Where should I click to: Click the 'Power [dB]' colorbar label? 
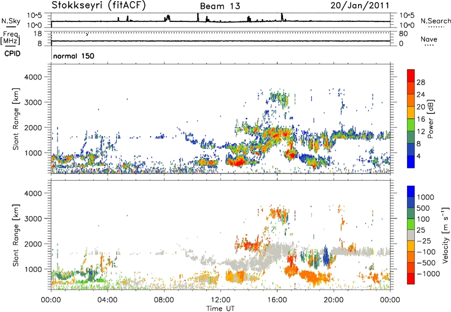[x=430, y=119]
